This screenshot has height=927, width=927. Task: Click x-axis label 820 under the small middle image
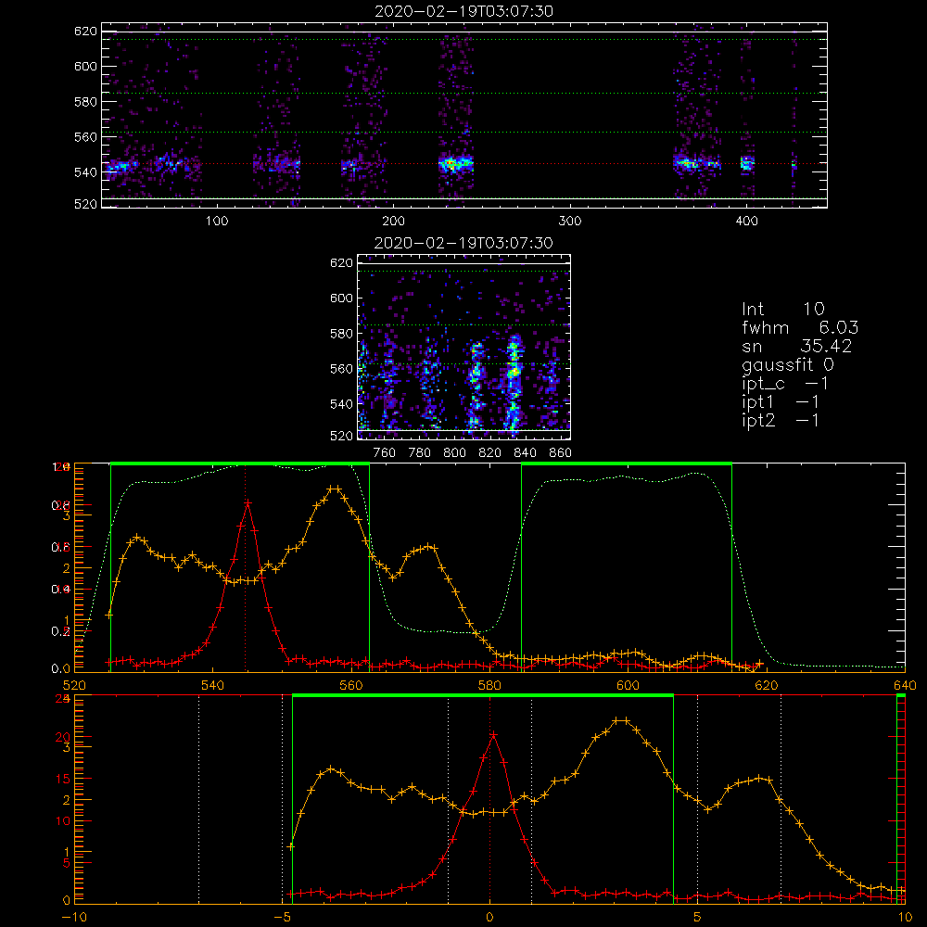490,453
